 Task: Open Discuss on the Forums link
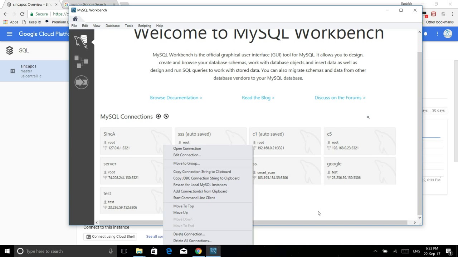click(x=340, y=97)
